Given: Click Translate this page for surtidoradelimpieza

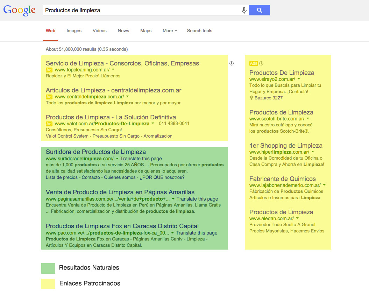Looking at the screenshot, I should pos(141,159).
